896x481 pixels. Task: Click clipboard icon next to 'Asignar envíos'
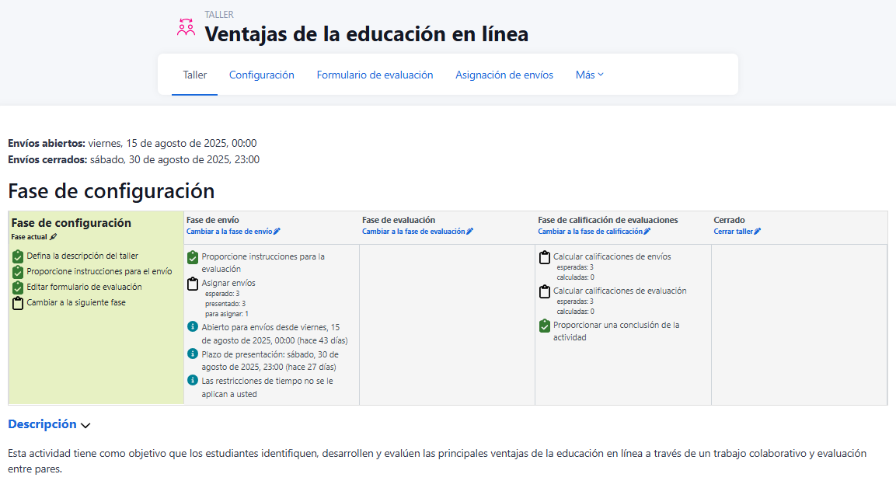[x=193, y=284]
